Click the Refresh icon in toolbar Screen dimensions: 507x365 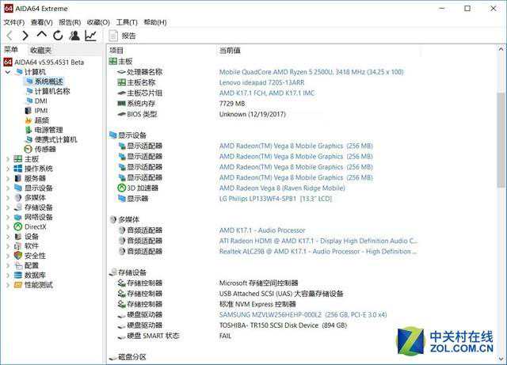point(58,36)
